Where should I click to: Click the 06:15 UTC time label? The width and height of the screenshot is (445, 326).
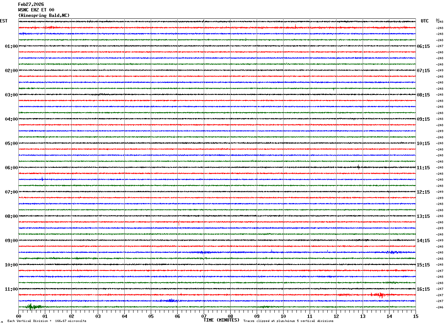tap(423, 46)
